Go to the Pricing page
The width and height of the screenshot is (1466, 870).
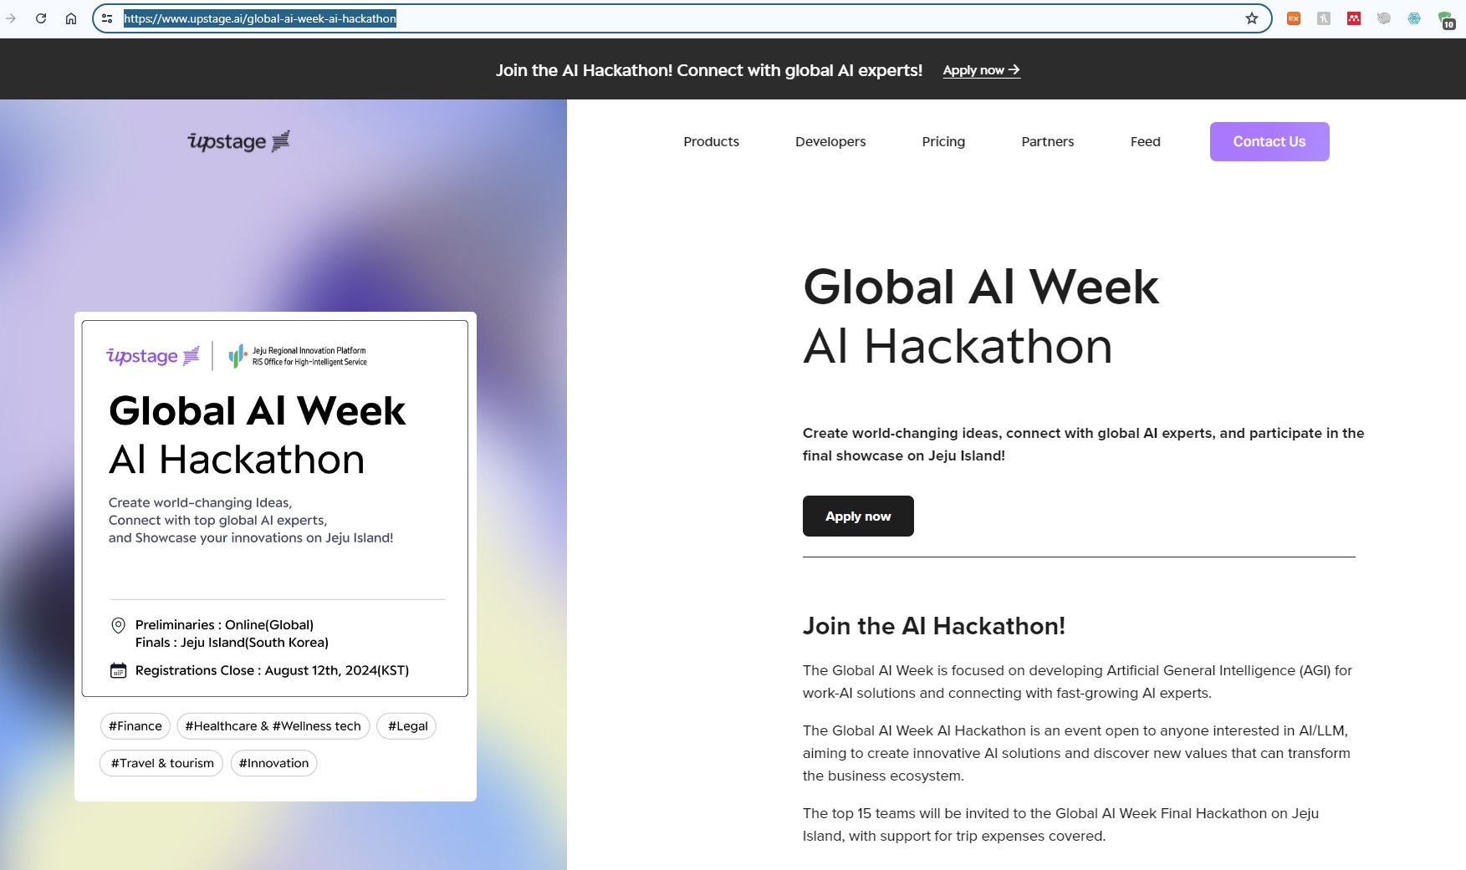tap(943, 141)
